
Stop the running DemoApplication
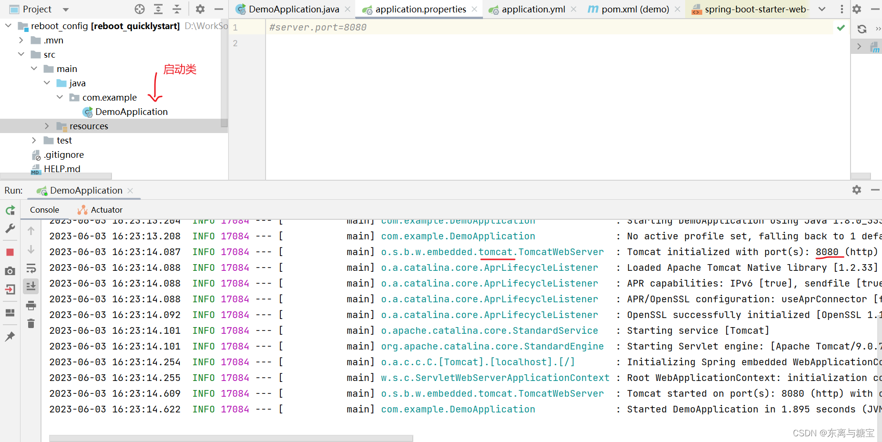[x=10, y=252]
